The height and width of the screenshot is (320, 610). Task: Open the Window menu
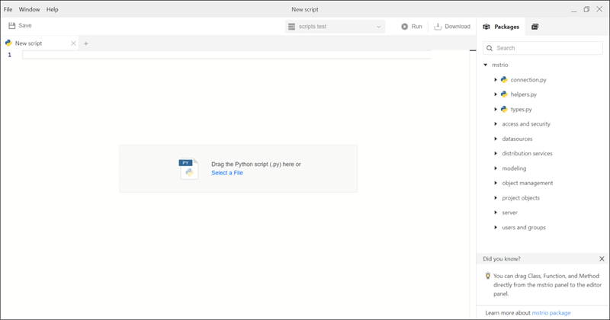(30, 9)
